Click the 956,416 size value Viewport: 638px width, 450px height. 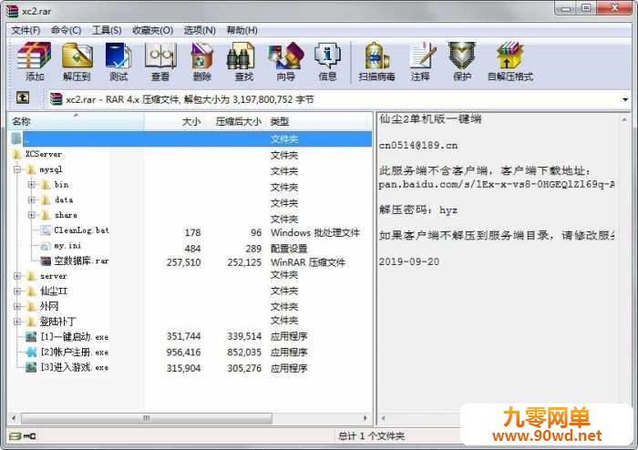click(x=183, y=352)
